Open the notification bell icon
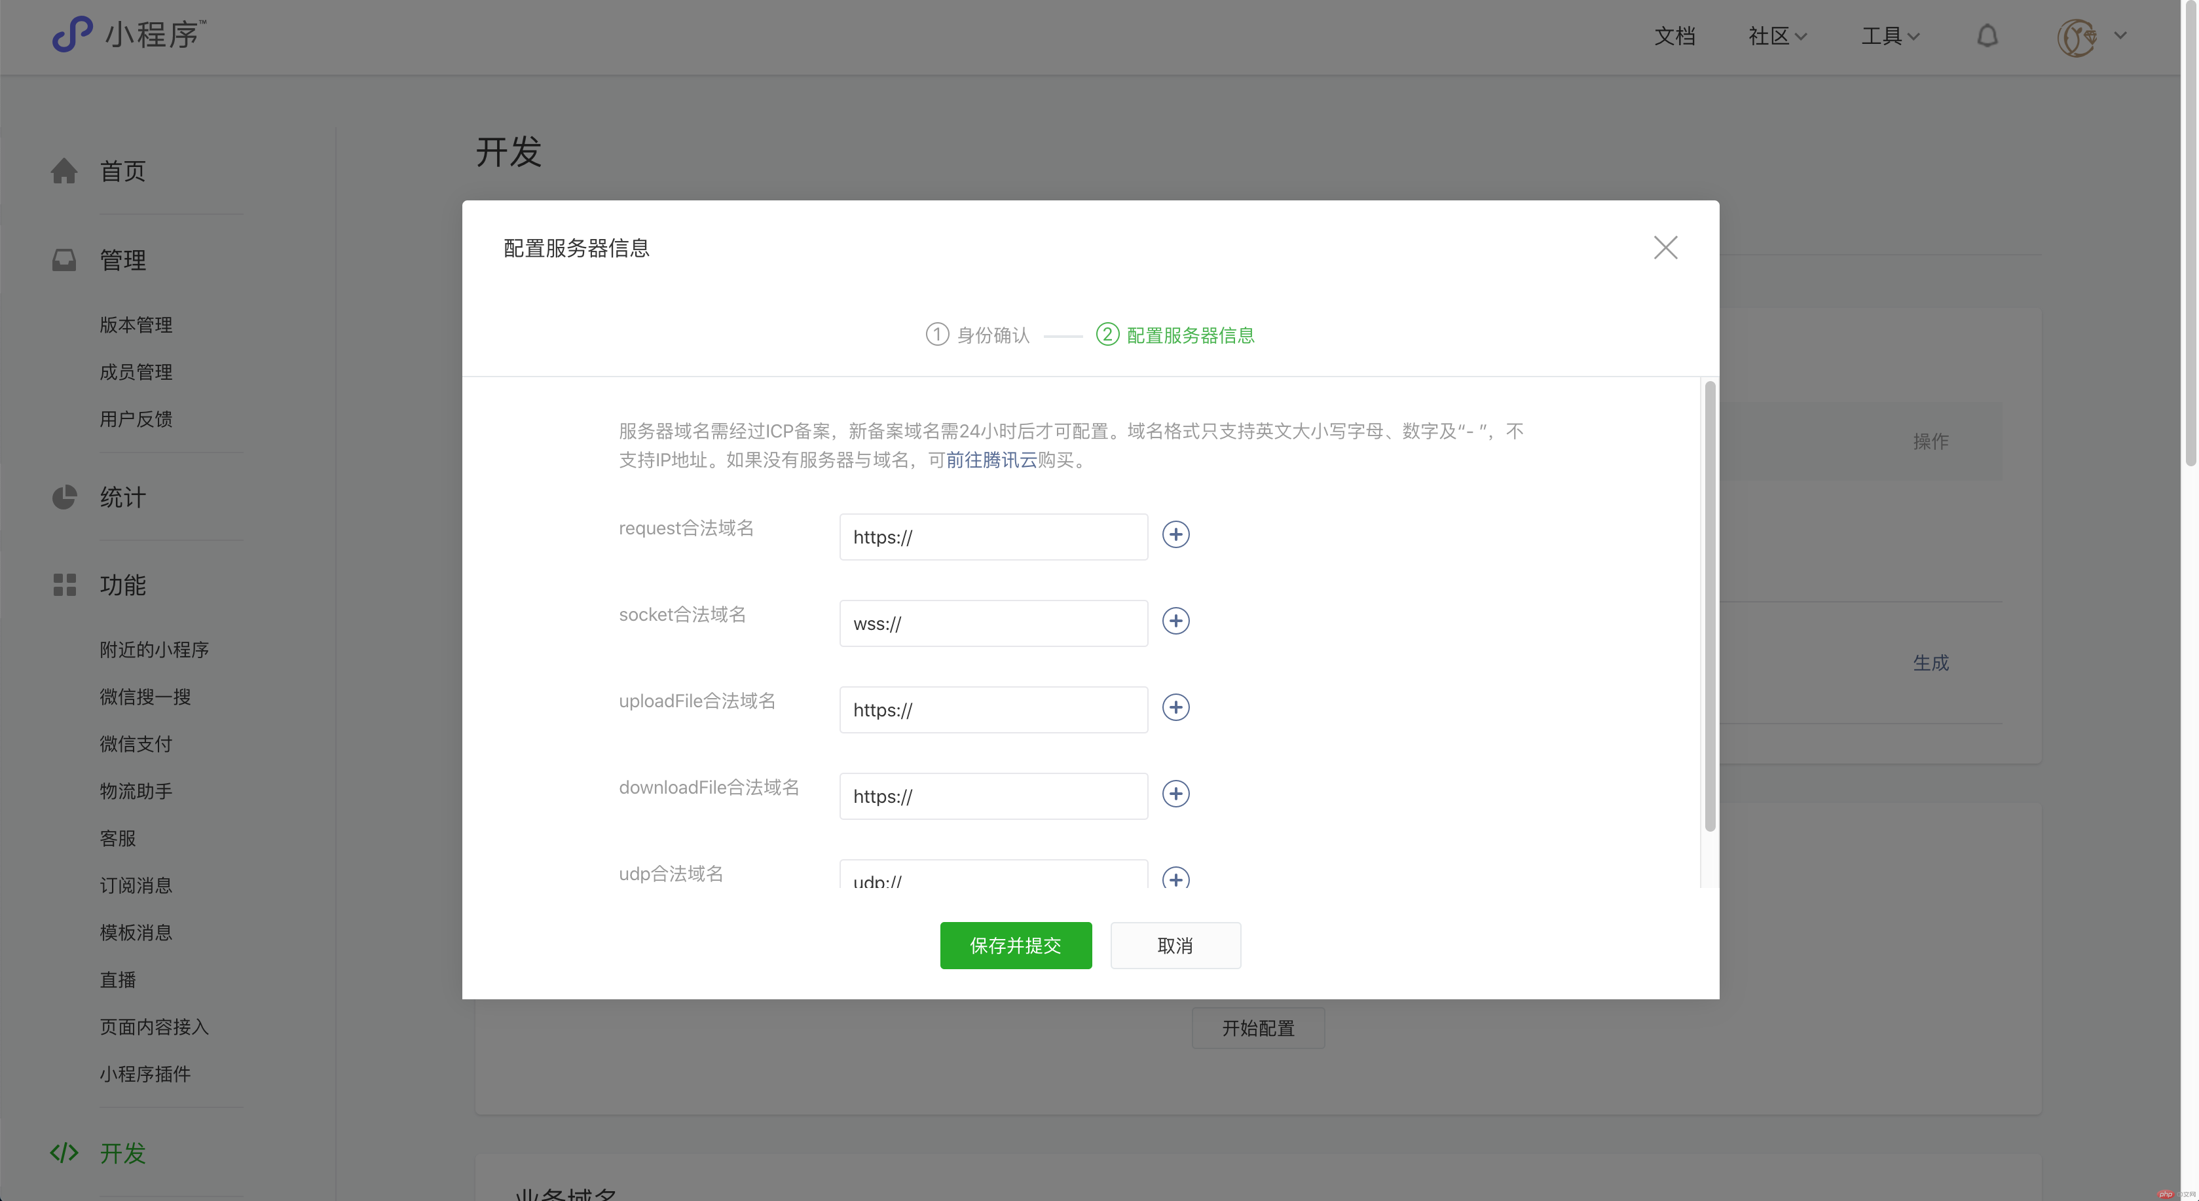Screen dimensions: 2199x1201 coord(1987,36)
